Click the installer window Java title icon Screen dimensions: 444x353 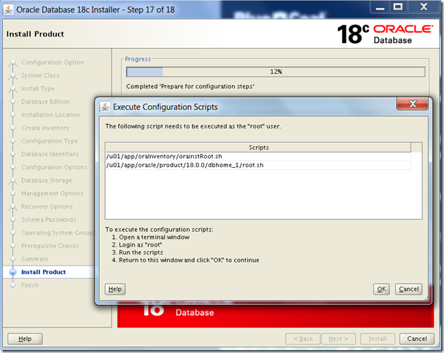point(8,9)
